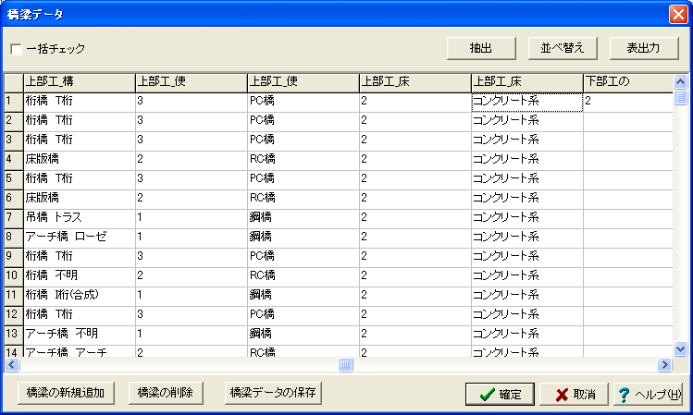Confirm with the 確定 checkmark button

pos(500,395)
